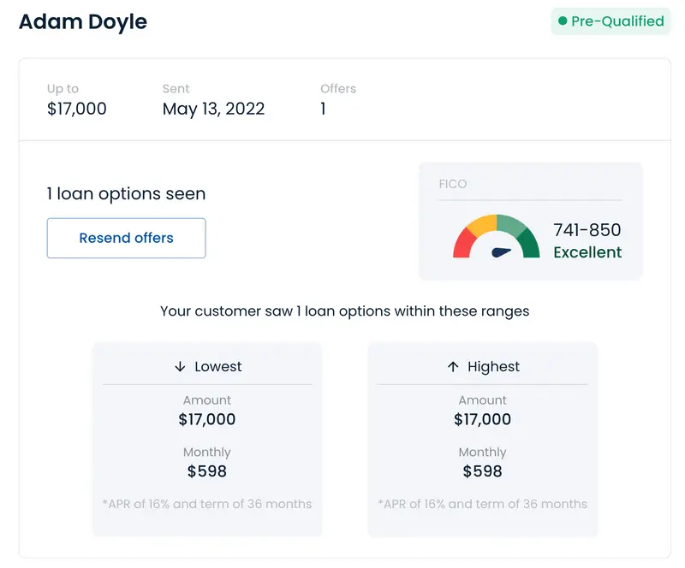
Task: Click the $17,000 value under Up to
Action: pyautogui.click(x=77, y=109)
